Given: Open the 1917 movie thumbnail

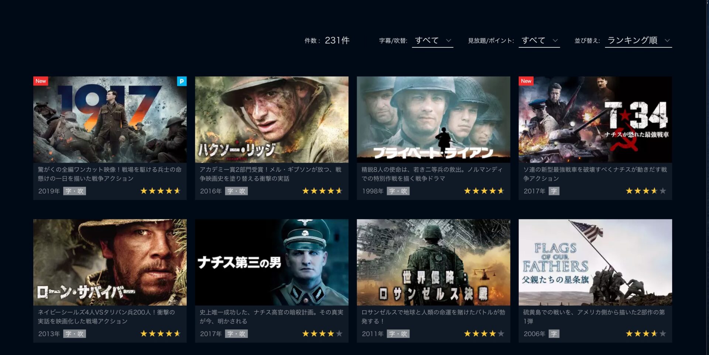Looking at the screenshot, I should point(110,120).
